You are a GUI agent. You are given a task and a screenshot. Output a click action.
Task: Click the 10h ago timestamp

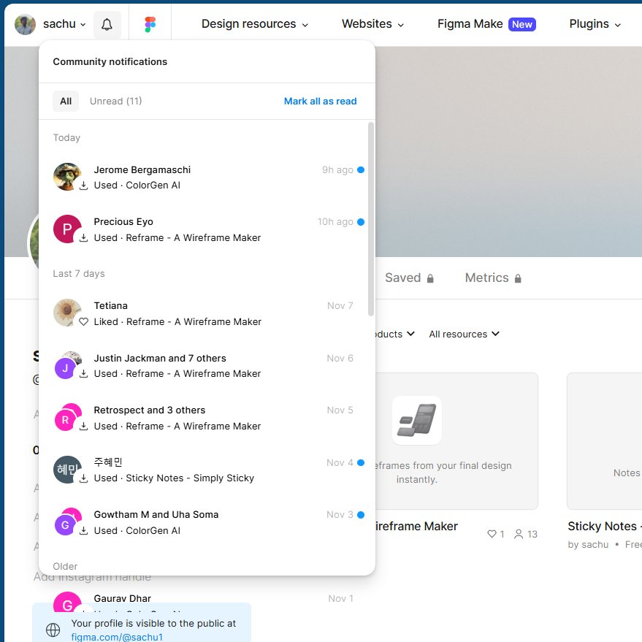point(335,222)
